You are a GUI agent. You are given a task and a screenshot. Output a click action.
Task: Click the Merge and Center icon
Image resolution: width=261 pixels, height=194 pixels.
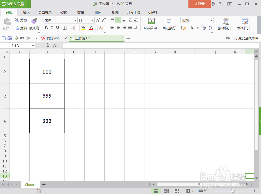click(x=151, y=21)
